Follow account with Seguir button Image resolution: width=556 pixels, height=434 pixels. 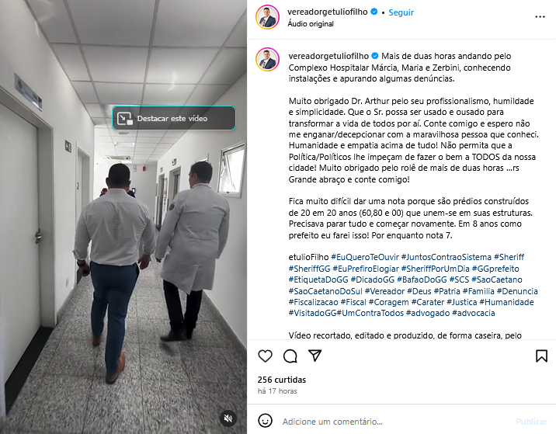tap(401, 12)
